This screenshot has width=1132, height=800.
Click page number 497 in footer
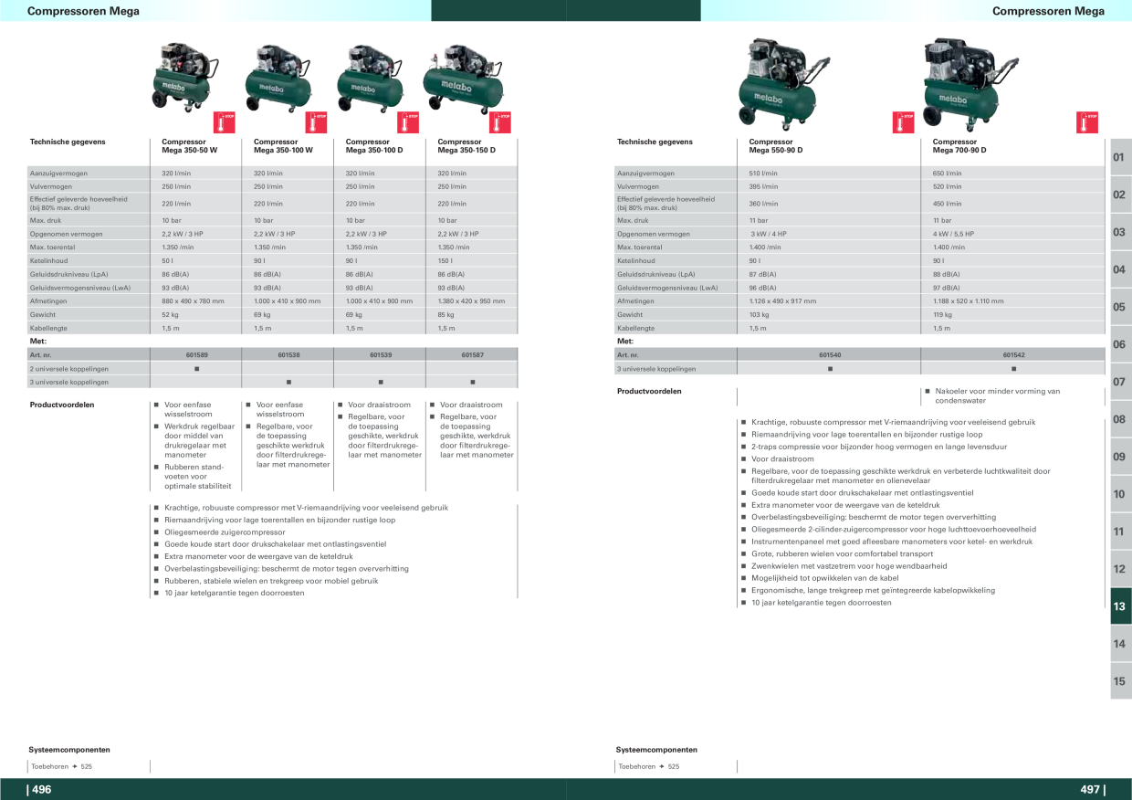tap(1092, 790)
